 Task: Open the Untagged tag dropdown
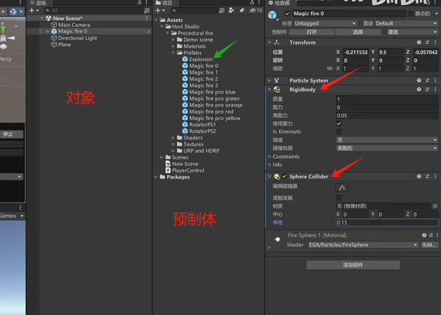pyautogui.click(x=326, y=24)
